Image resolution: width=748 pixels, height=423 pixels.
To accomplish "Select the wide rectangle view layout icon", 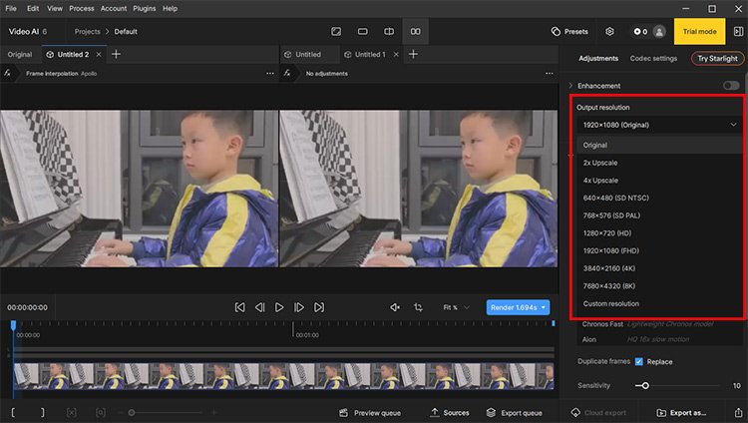I will click(x=363, y=32).
